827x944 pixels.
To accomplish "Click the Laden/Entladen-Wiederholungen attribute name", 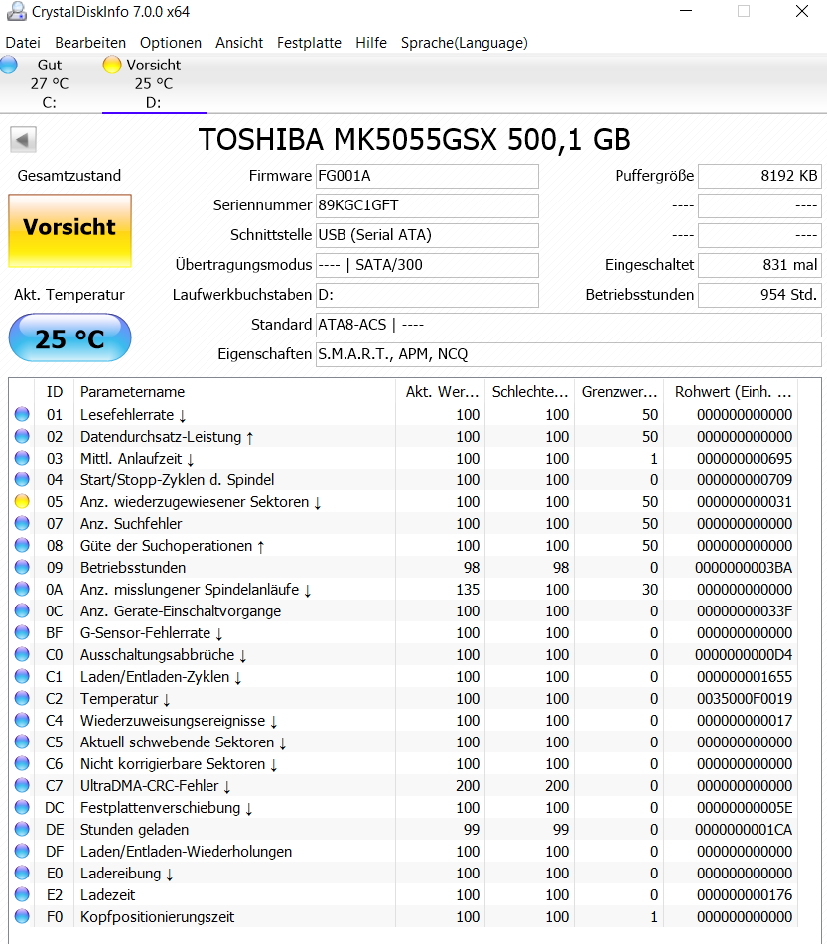I will [186, 852].
